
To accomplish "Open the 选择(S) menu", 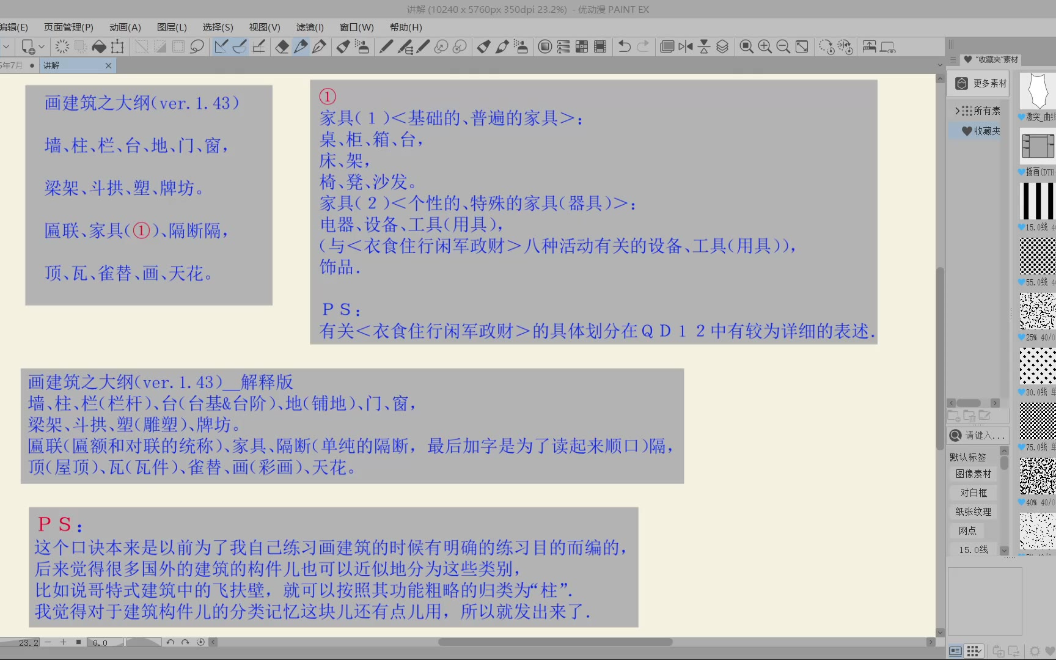I will coord(218,28).
